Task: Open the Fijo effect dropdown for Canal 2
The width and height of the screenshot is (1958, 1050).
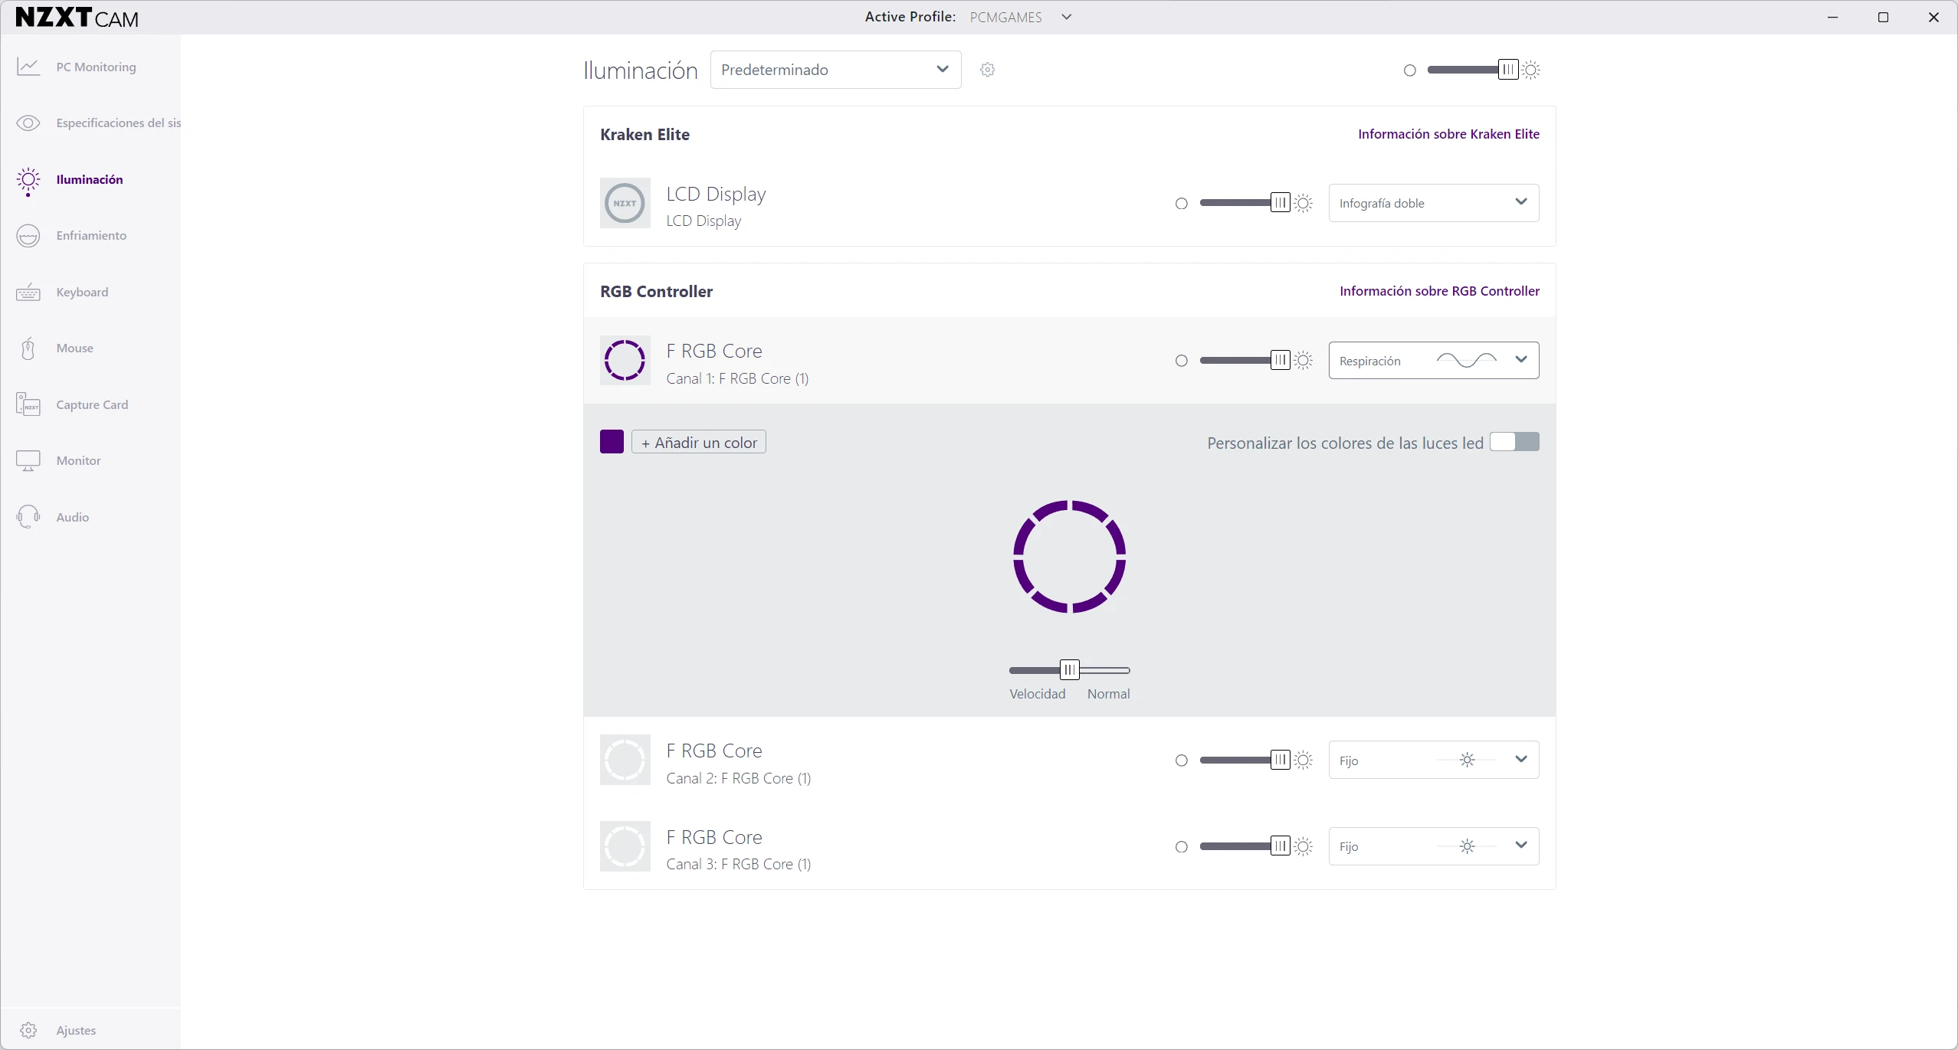Action: [1433, 760]
